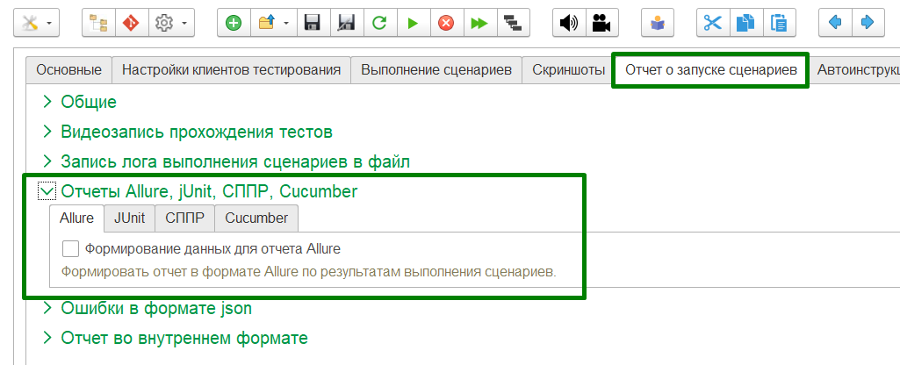Click the green play run icon
Viewport: 900px width, 365px height.
tap(413, 23)
